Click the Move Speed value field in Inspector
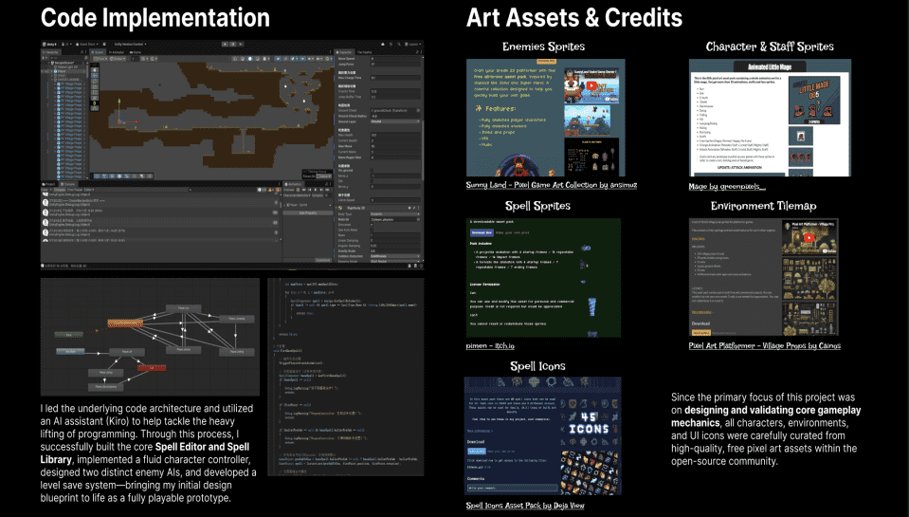 pyautogui.click(x=396, y=59)
